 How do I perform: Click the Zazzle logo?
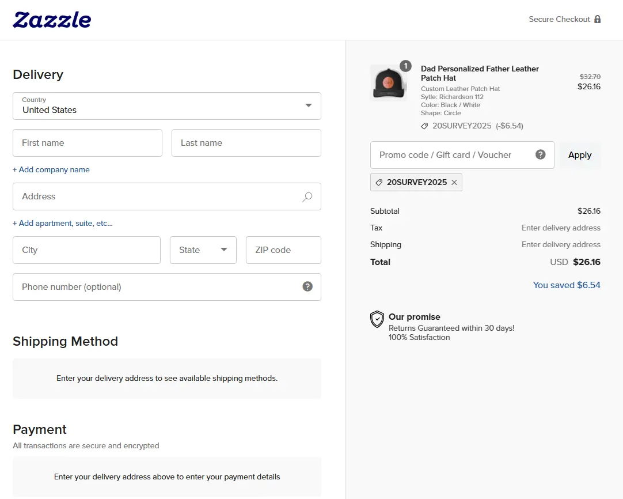pyautogui.click(x=52, y=20)
